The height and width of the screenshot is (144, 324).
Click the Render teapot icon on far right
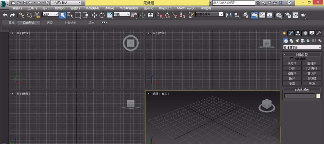click(303, 15)
